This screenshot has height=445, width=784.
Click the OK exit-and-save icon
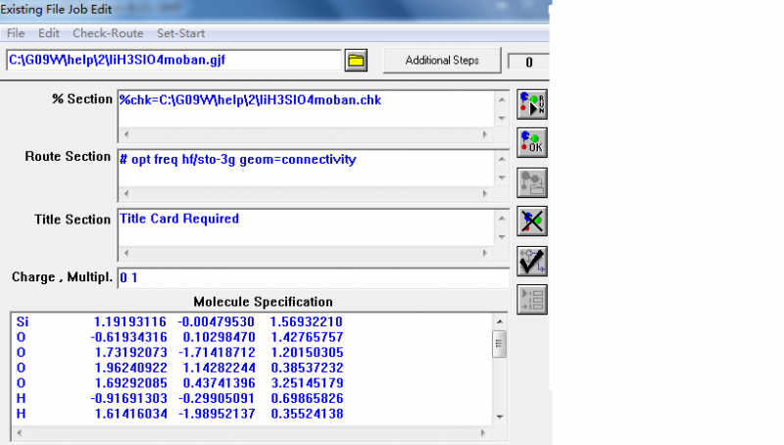click(532, 143)
